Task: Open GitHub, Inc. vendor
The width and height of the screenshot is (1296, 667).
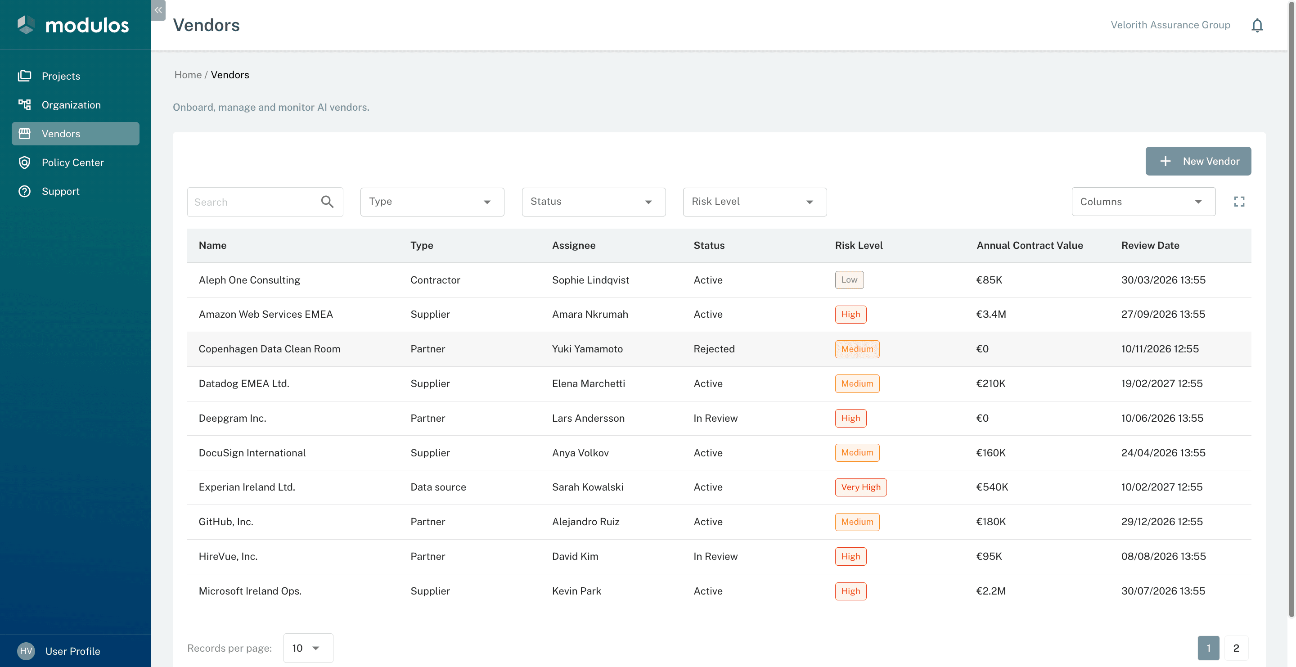Action: [x=226, y=522]
